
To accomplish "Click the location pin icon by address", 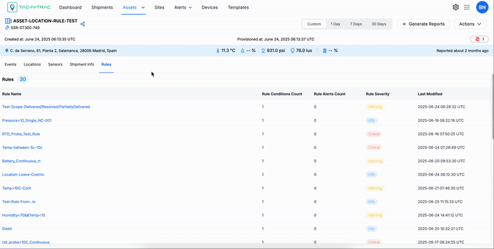I will point(7,51).
